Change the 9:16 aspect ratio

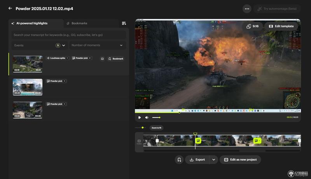[252, 26]
